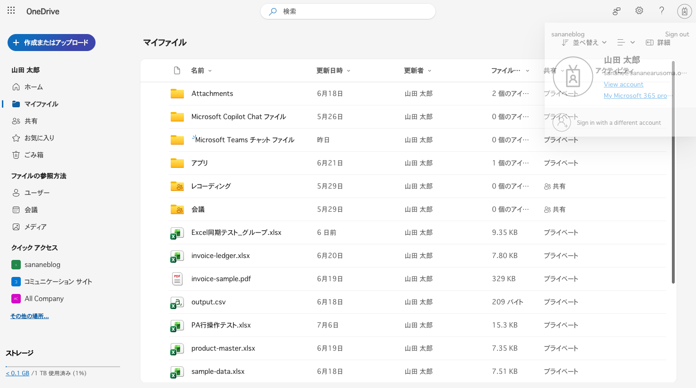Screen dimensions: 696x388
Task: Open Excel同期テスト_グループ.xlsx file name
Action: tap(236, 233)
